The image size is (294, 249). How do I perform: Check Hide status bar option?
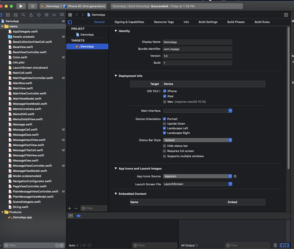[164, 146]
